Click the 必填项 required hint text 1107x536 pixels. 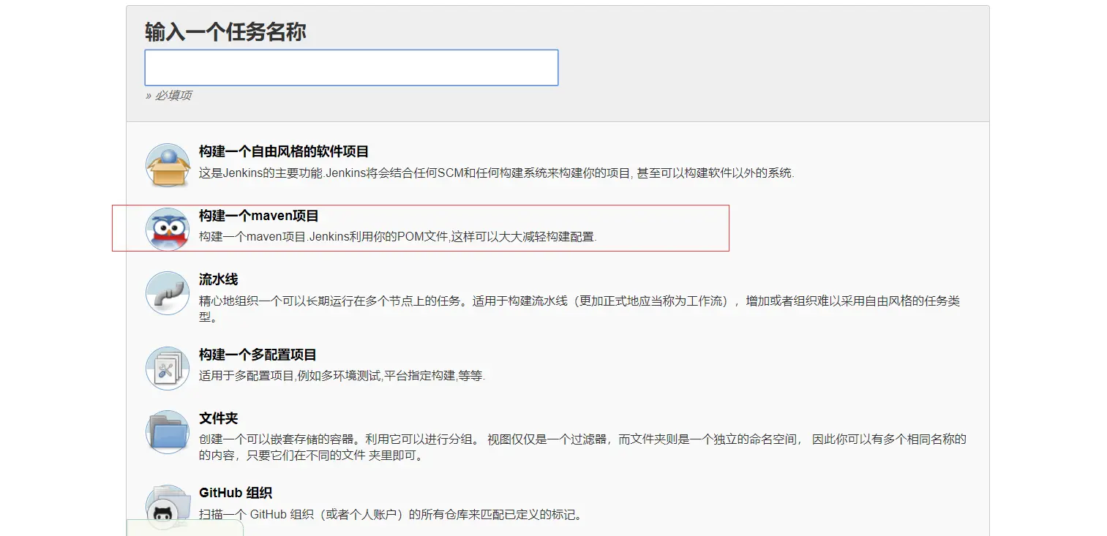coord(168,96)
